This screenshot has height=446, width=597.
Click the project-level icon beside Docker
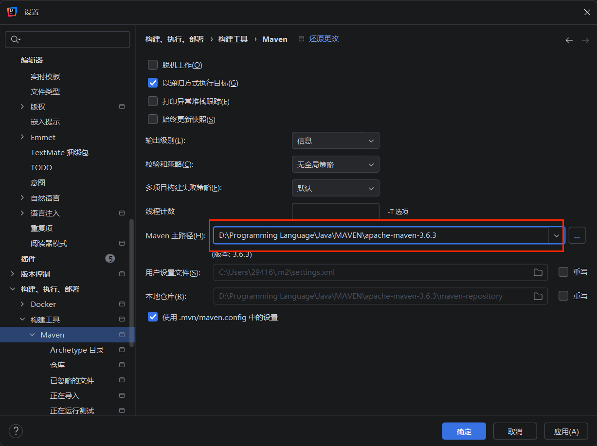122,304
